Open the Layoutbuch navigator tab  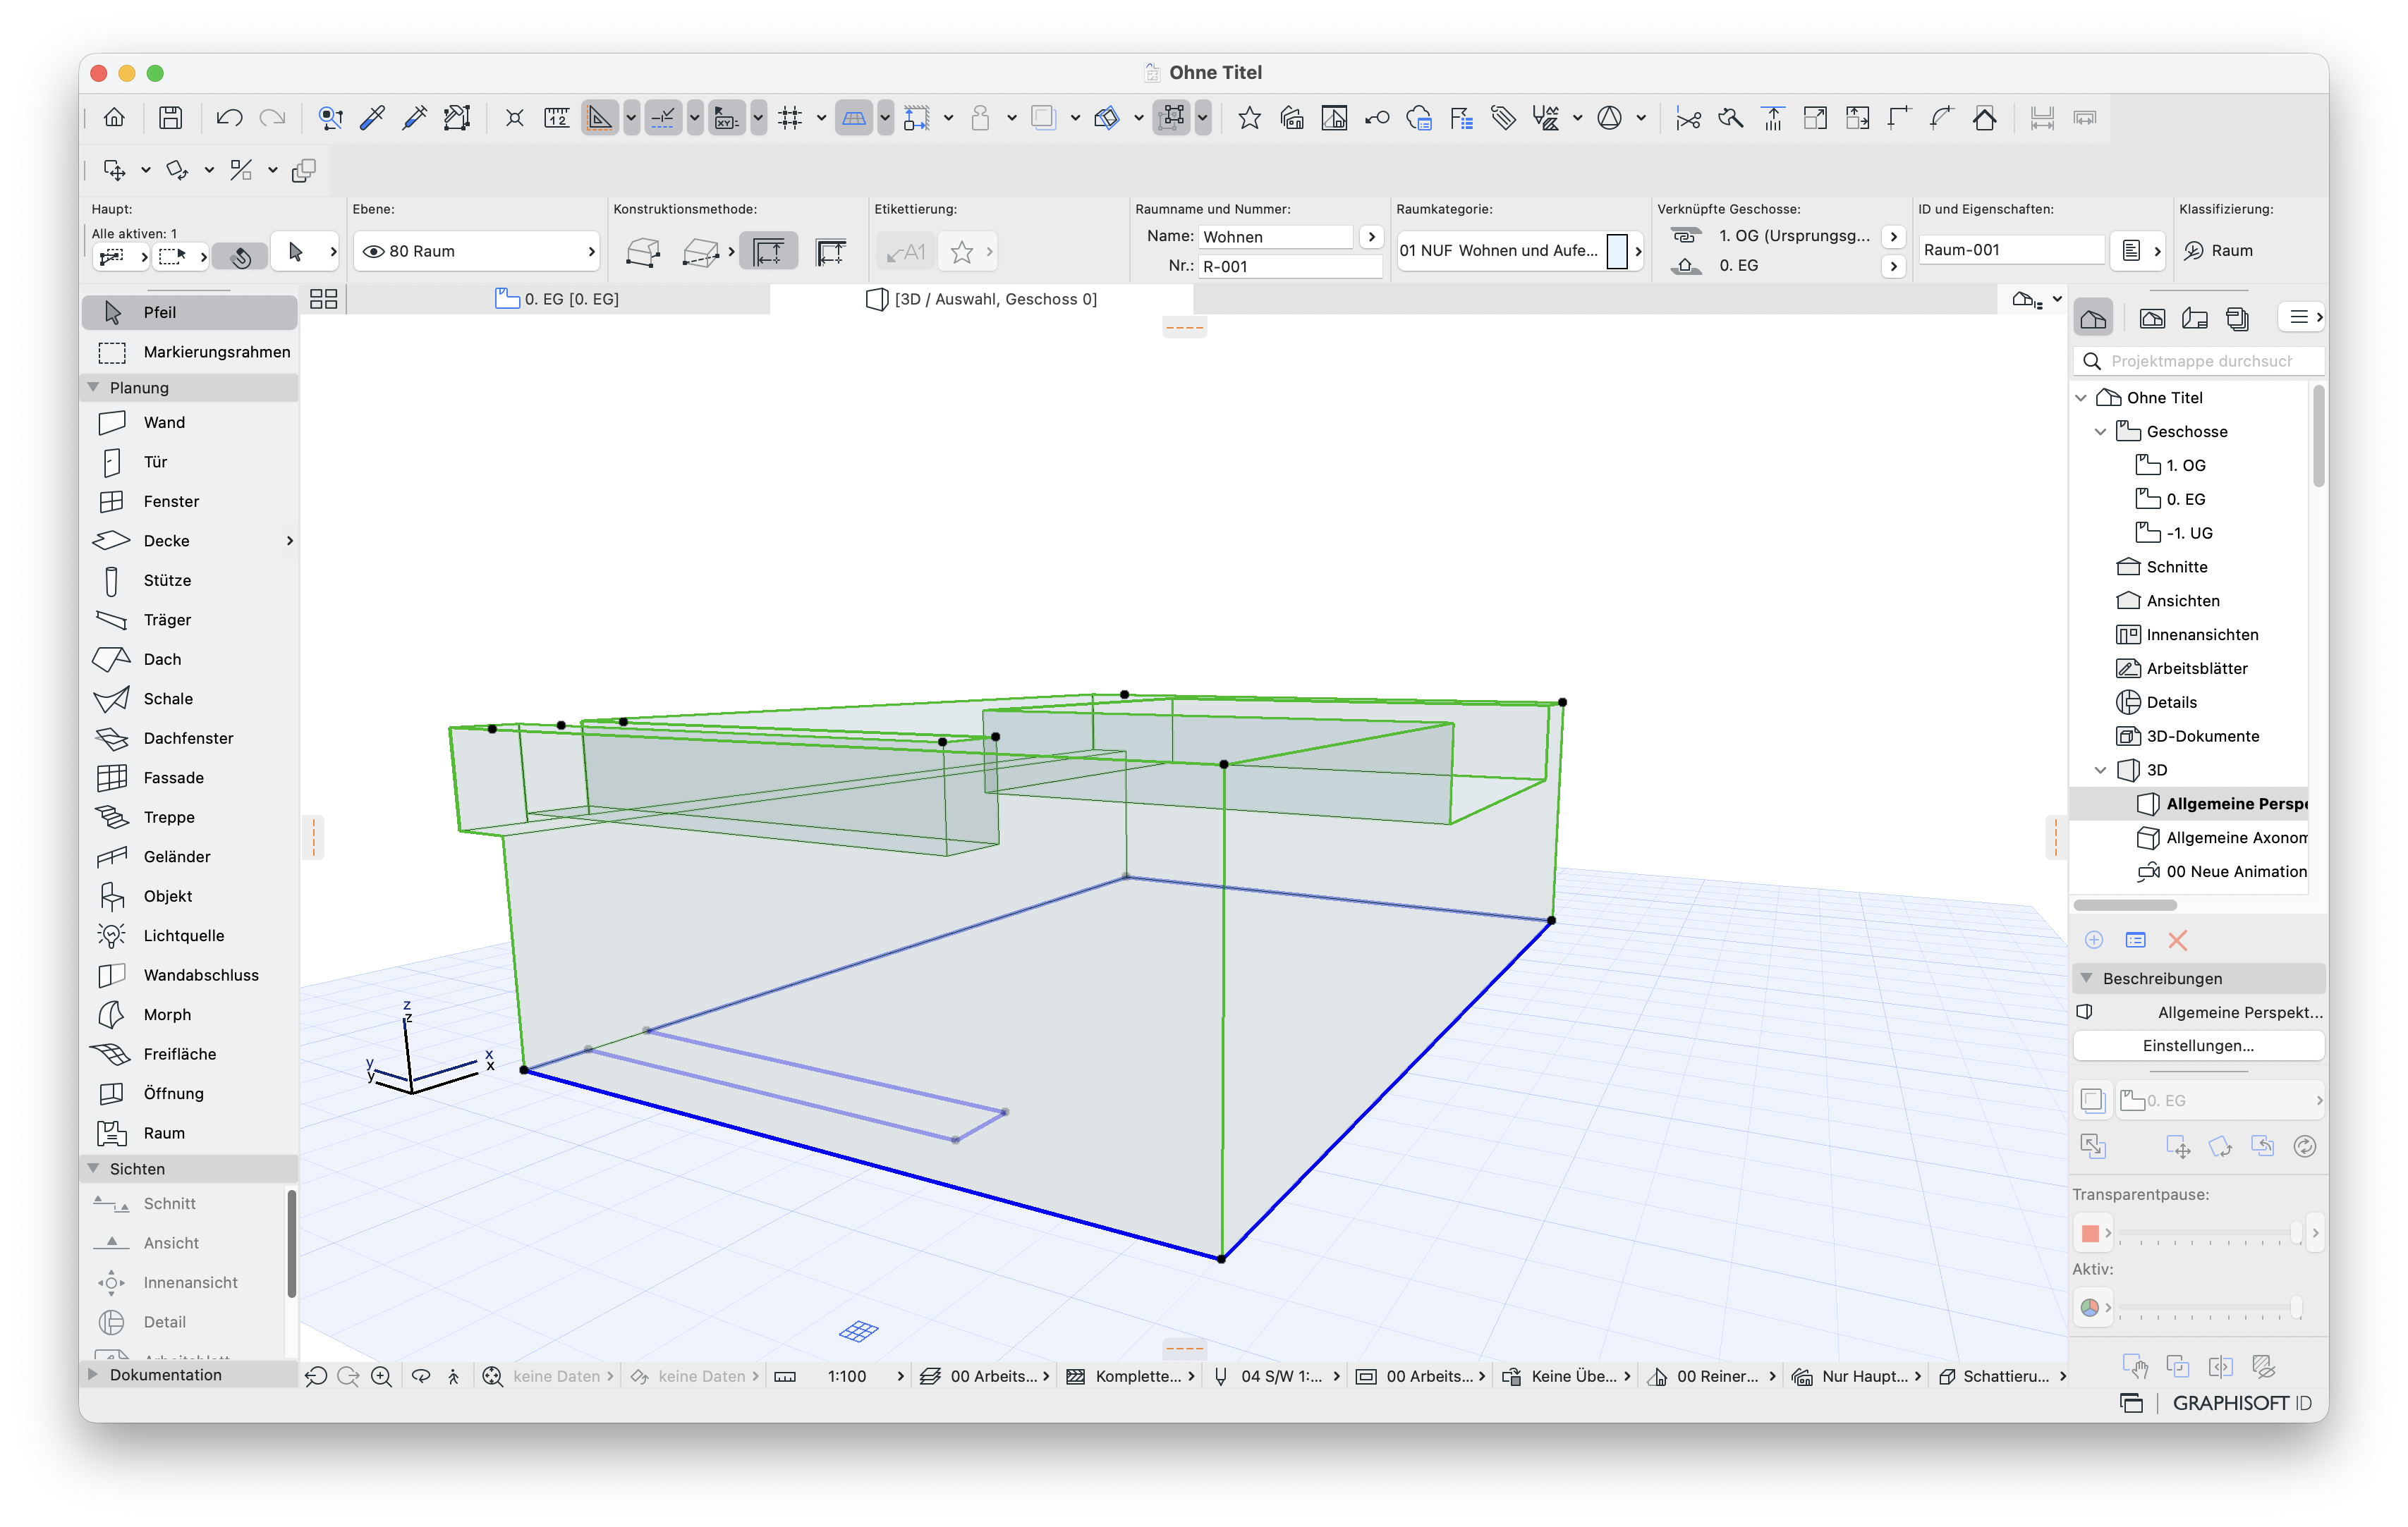[2195, 318]
